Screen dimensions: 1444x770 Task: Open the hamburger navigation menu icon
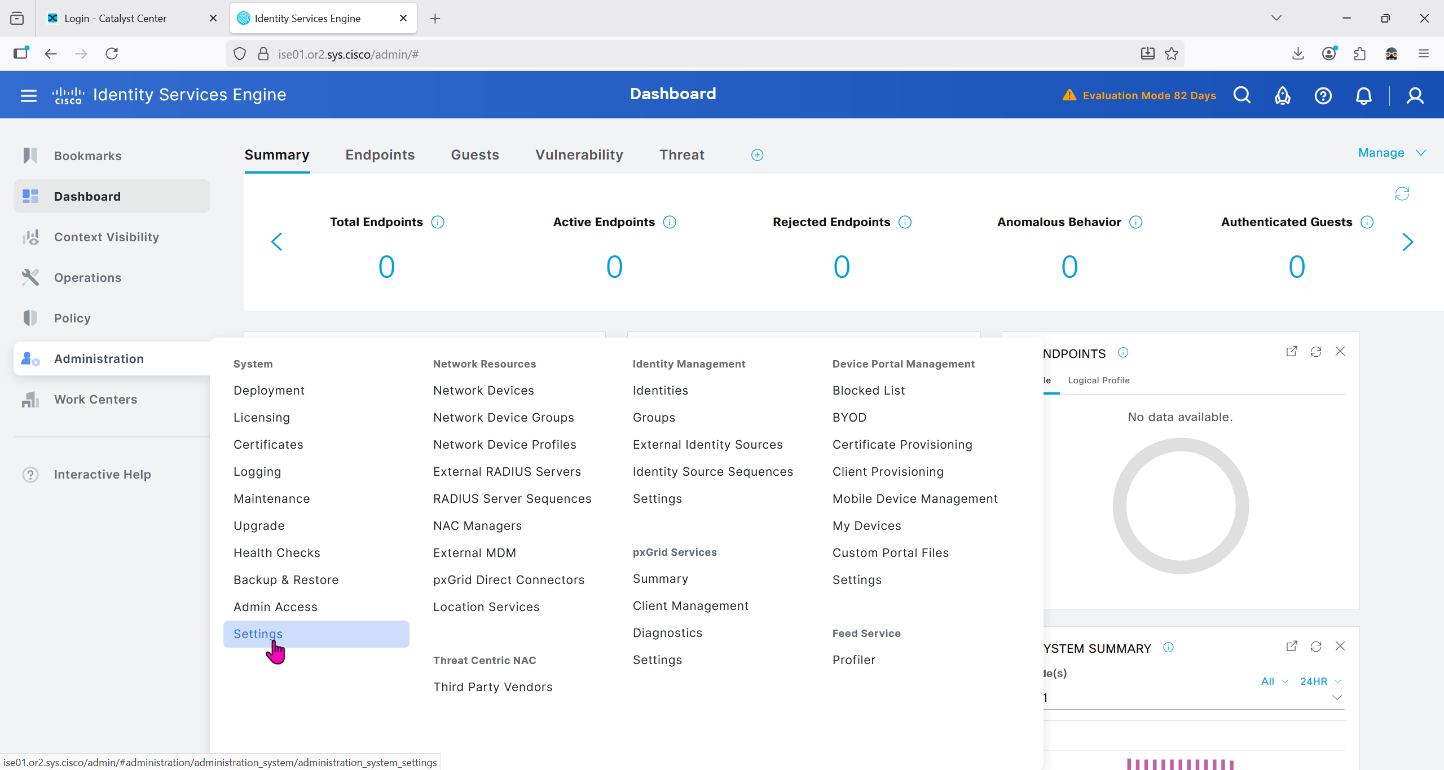pyautogui.click(x=28, y=95)
